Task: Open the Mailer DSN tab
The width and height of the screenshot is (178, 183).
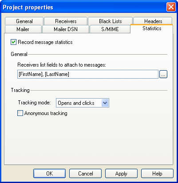Action: click(66, 29)
